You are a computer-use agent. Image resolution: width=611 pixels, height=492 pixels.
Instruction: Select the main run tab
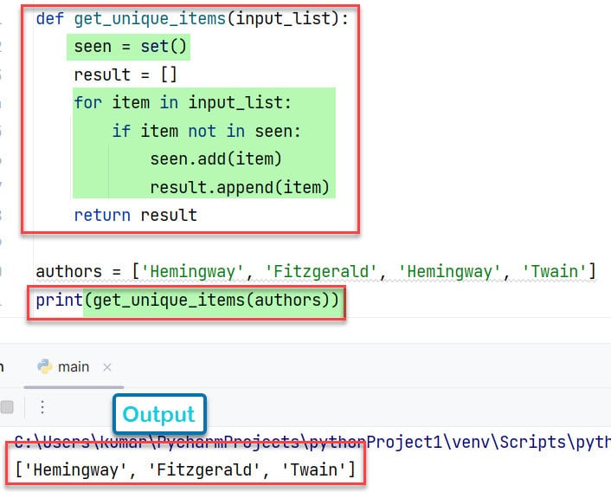point(74,367)
